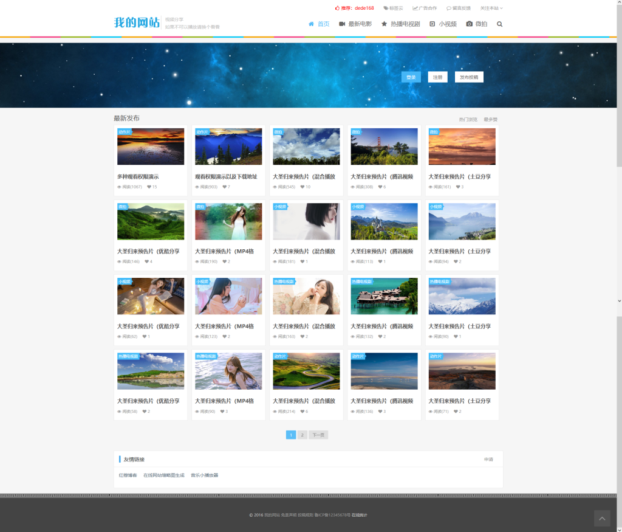The height and width of the screenshot is (532, 622).
Task: Click the 广告合作 chart icon link
Action: click(x=425, y=9)
